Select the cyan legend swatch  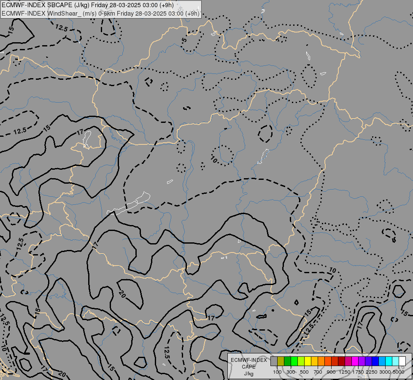point(389,361)
